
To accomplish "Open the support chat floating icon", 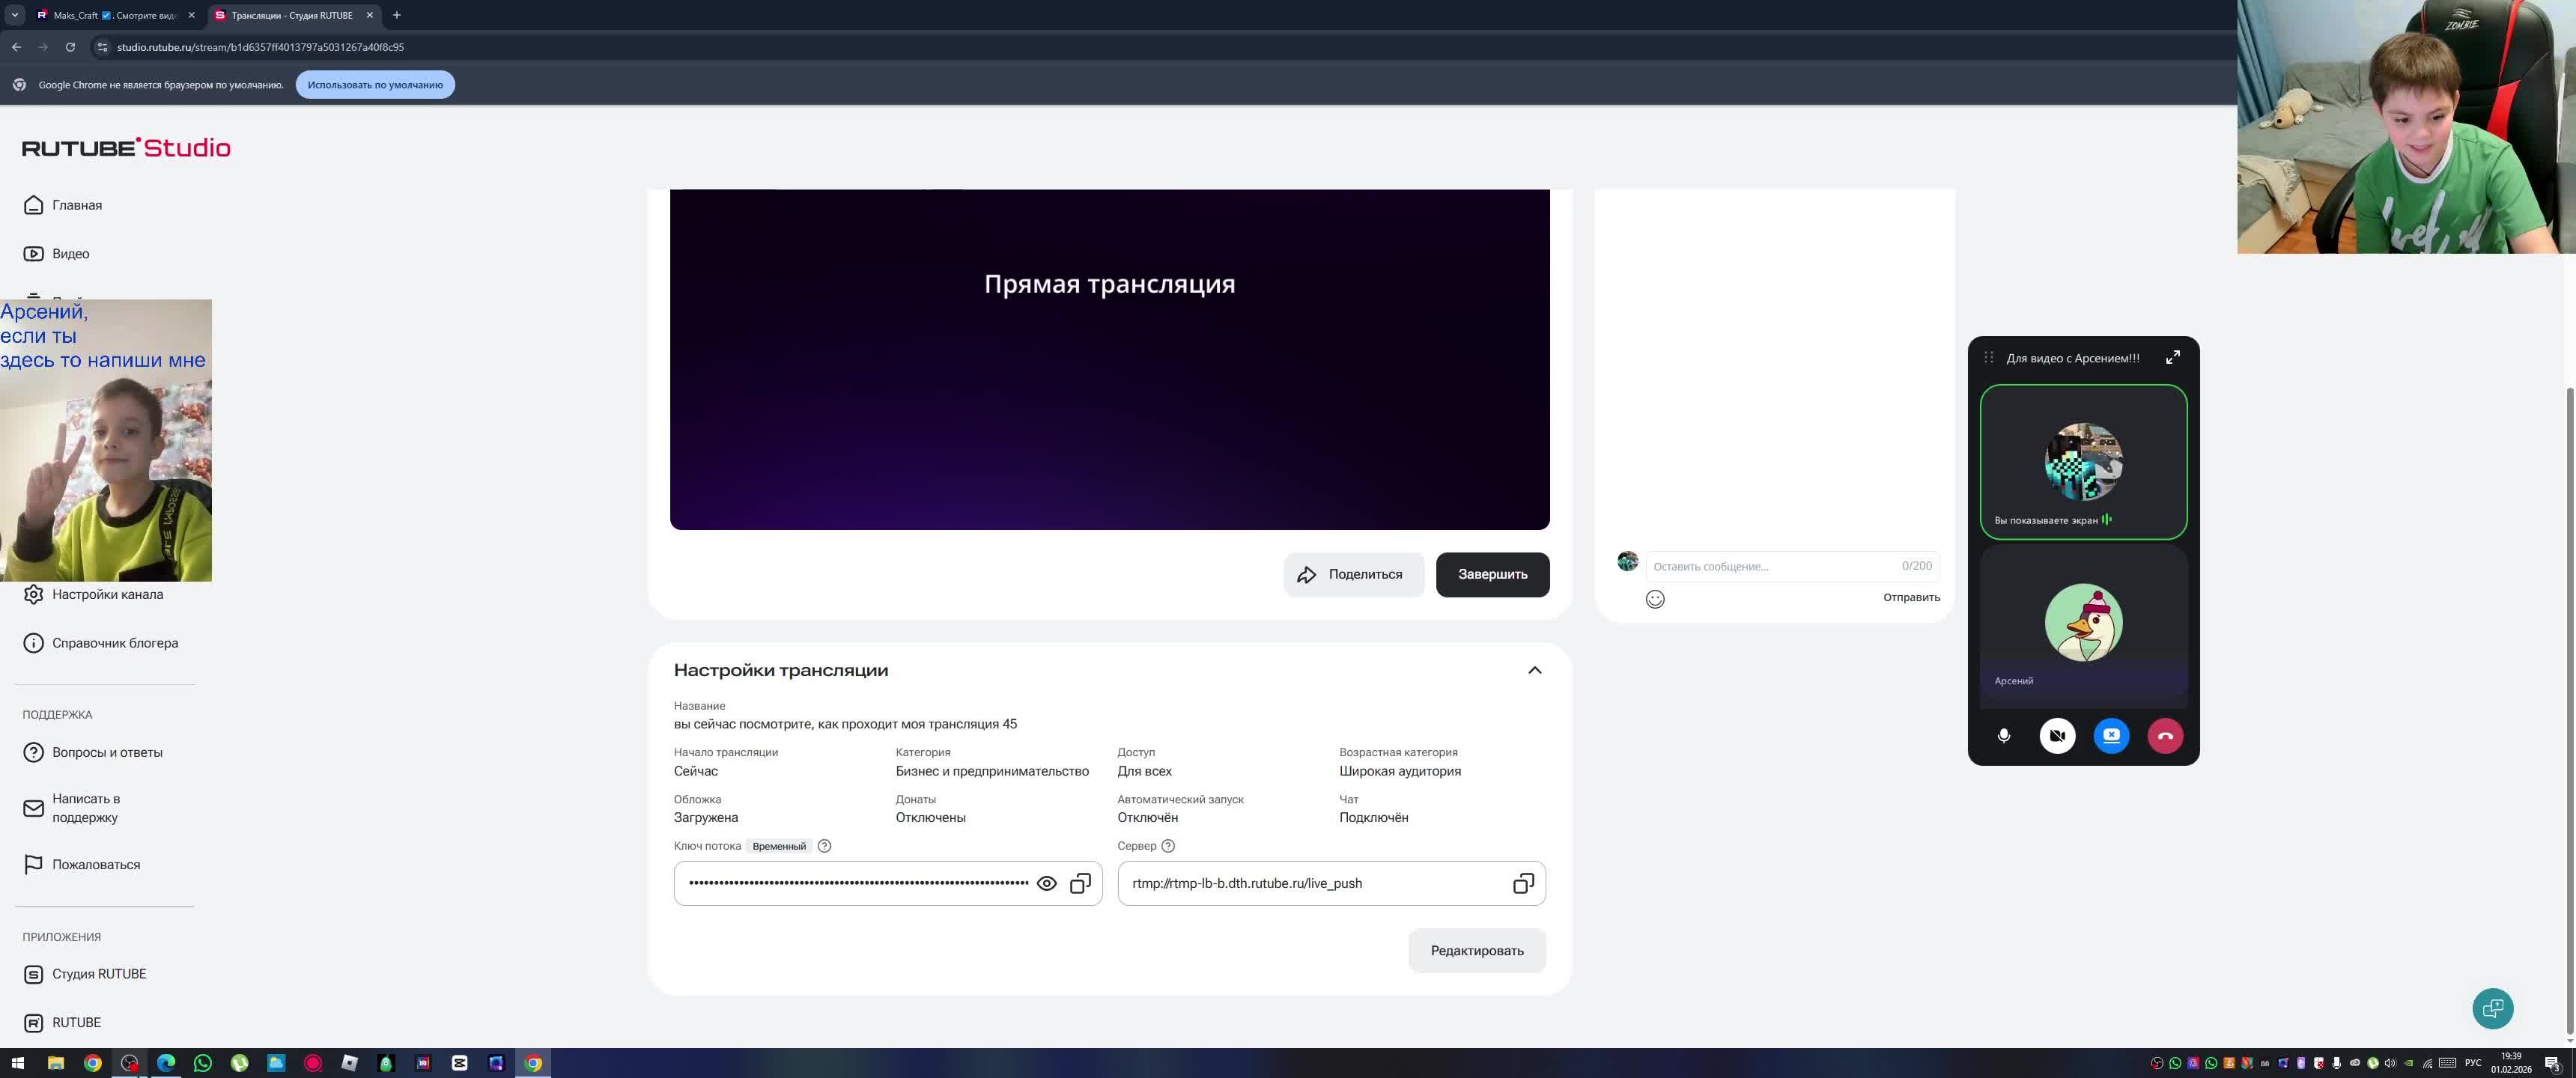I will click(x=2492, y=1008).
